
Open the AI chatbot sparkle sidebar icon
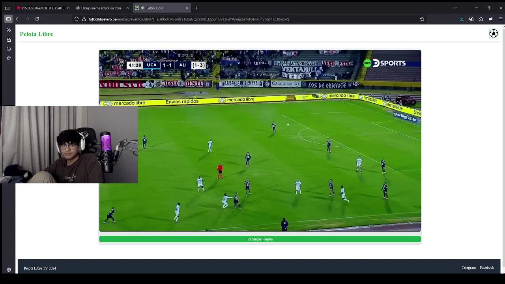coord(9,30)
